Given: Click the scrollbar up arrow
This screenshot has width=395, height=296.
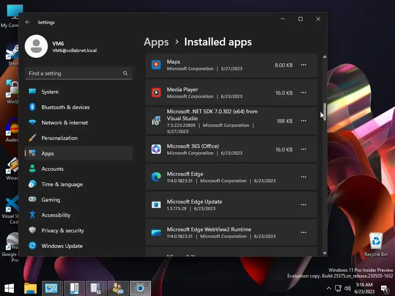Looking at the screenshot, I should pos(325,57).
